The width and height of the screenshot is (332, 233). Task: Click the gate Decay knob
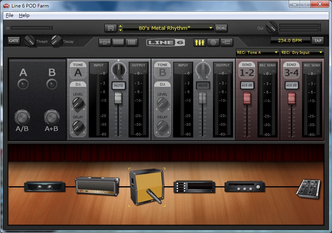pos(56,41)
